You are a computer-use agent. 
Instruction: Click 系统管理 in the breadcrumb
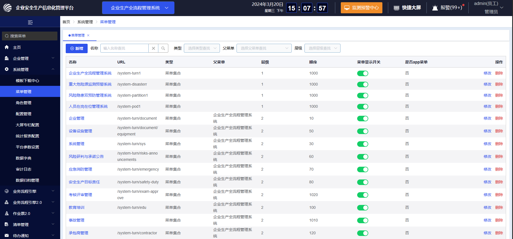click(85, 22)
